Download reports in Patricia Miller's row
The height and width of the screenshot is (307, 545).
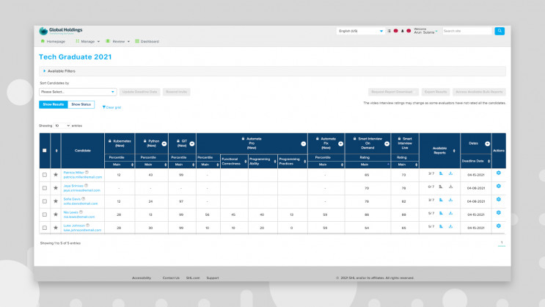(450, 173)
